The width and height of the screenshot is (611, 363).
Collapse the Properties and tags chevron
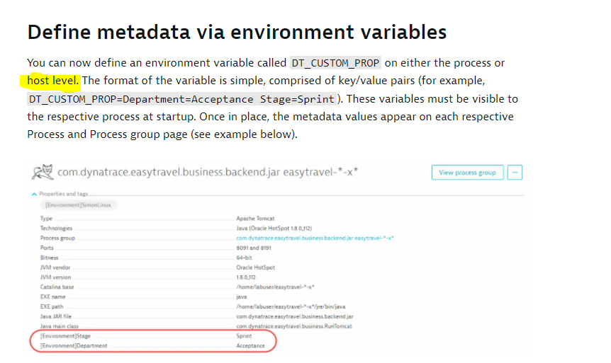35,194
